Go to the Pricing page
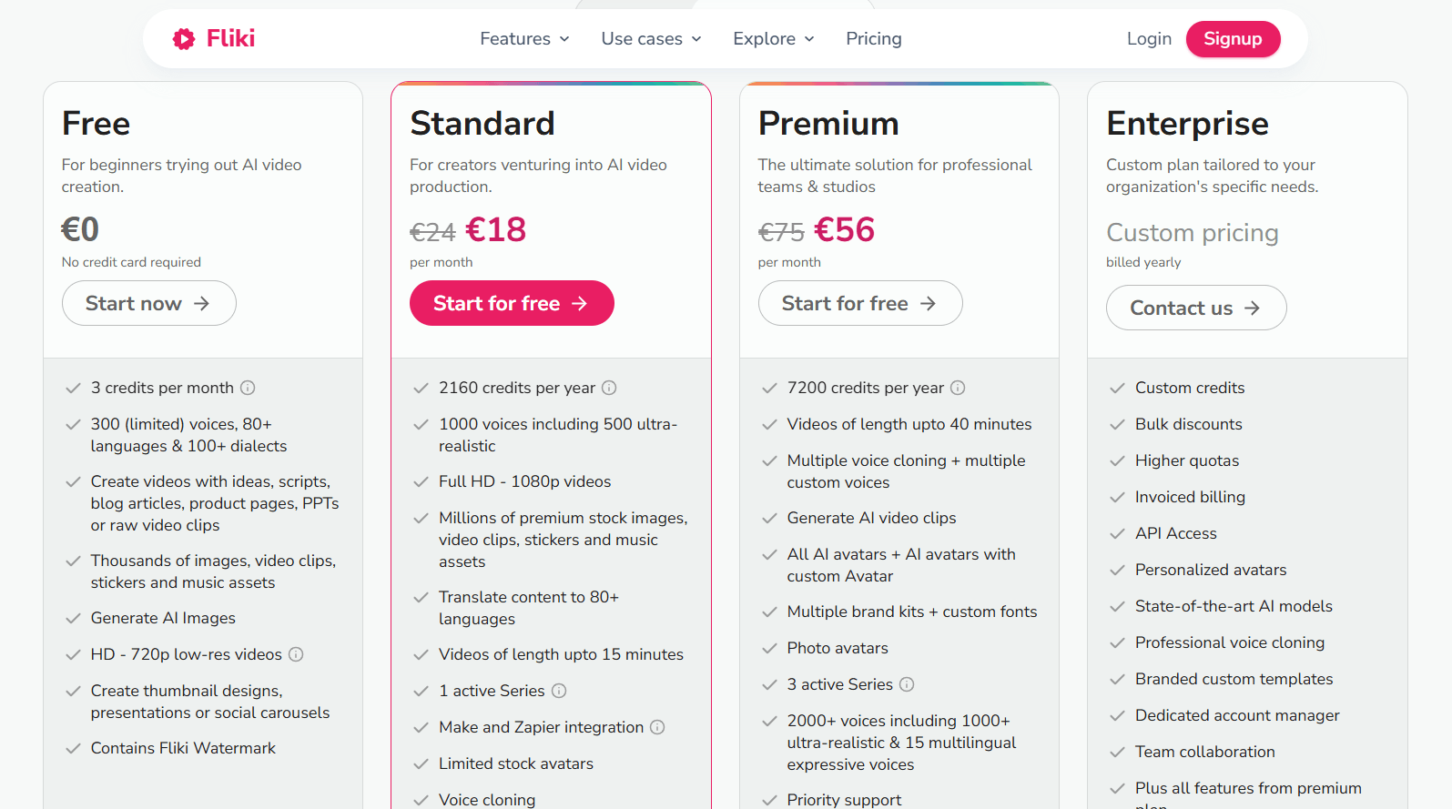This screenshot has height=809, width=1452. [874, 39]
